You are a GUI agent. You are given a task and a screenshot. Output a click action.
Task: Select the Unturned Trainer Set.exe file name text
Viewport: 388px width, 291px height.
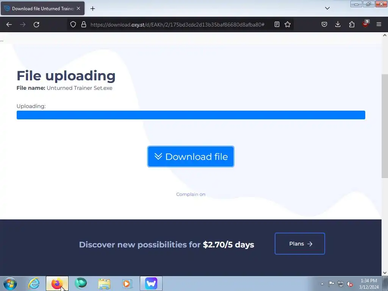click(80, 88)
